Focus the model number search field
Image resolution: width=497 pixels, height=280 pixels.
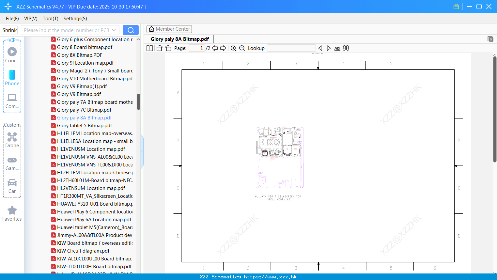pos(67,30)
